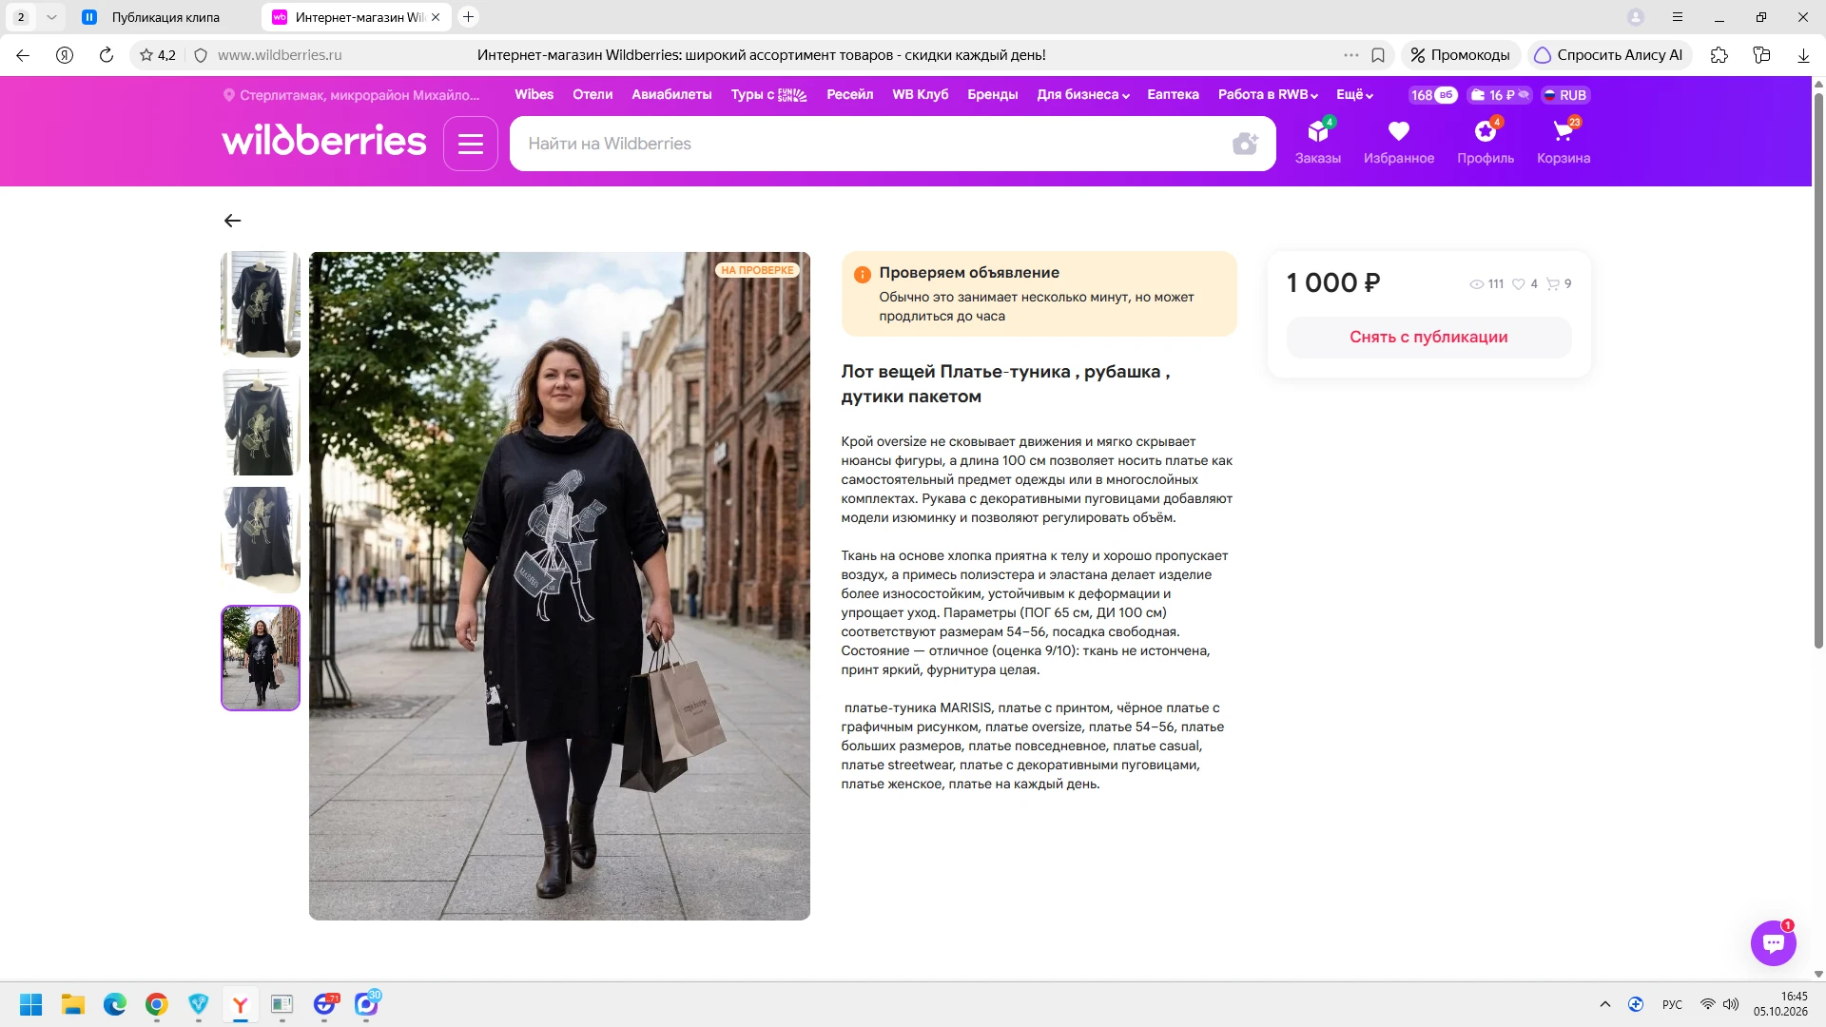Open Chrome from the taskbar
This screenshot has height=1027, width=1826.
pyautogui.click(x=157, y=1004)
